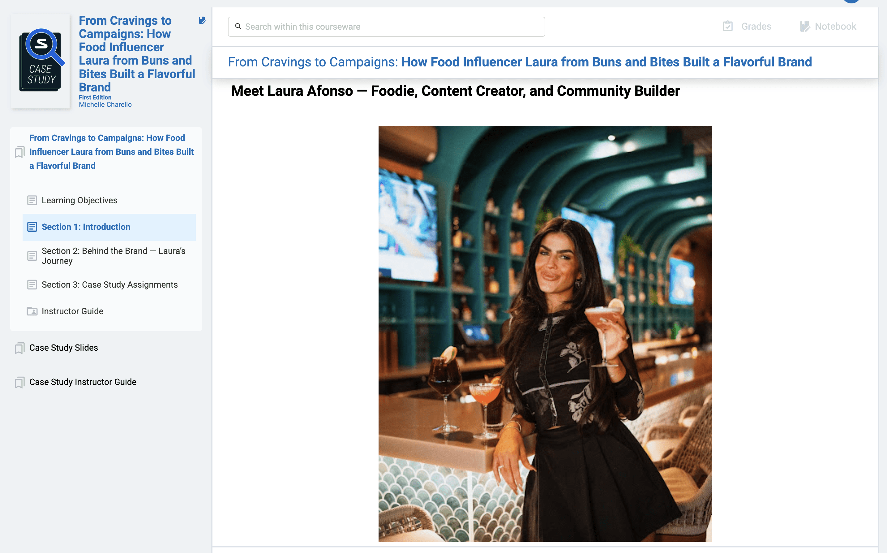Click author link Michelle Charello
Image resolution: width=887 pixels, height=553 pixels.
tap(105, 105)
